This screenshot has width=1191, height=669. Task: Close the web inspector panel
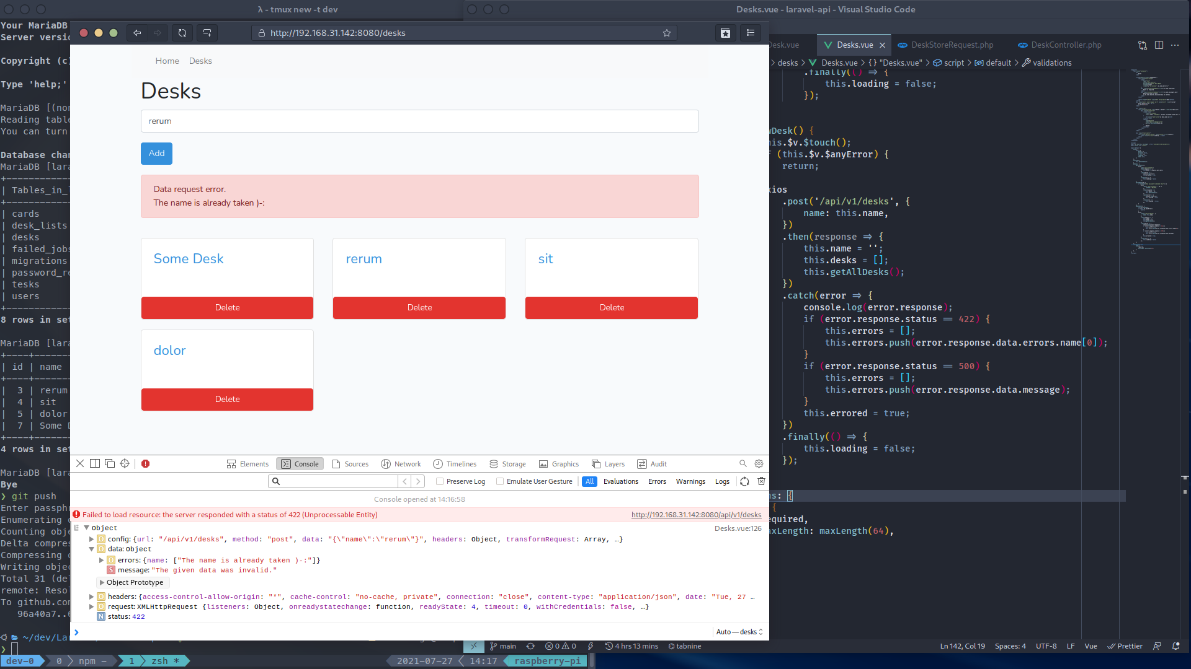pyautogui.click(x=80, y=463)
